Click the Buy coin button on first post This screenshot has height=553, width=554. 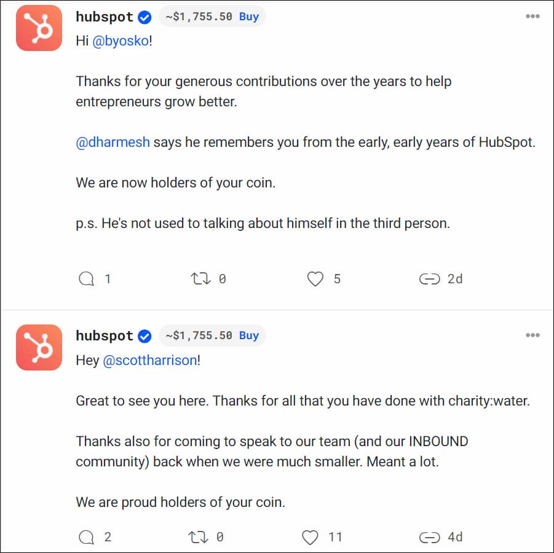coord(249,17)
